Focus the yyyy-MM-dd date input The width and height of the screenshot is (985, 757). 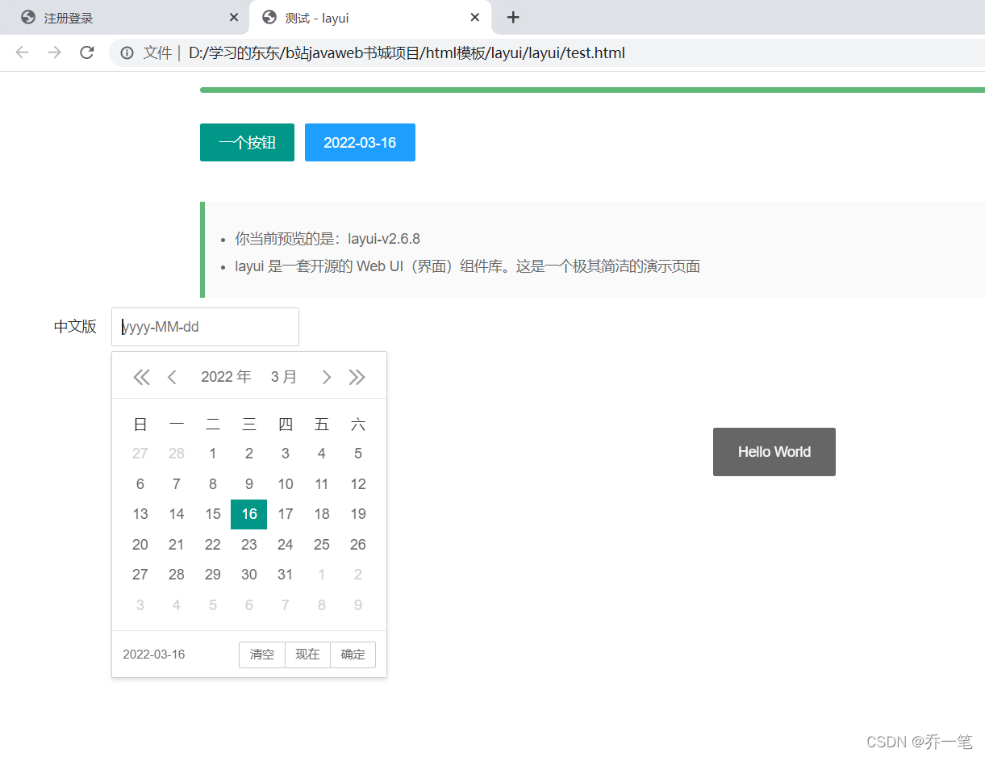[205, 327]
